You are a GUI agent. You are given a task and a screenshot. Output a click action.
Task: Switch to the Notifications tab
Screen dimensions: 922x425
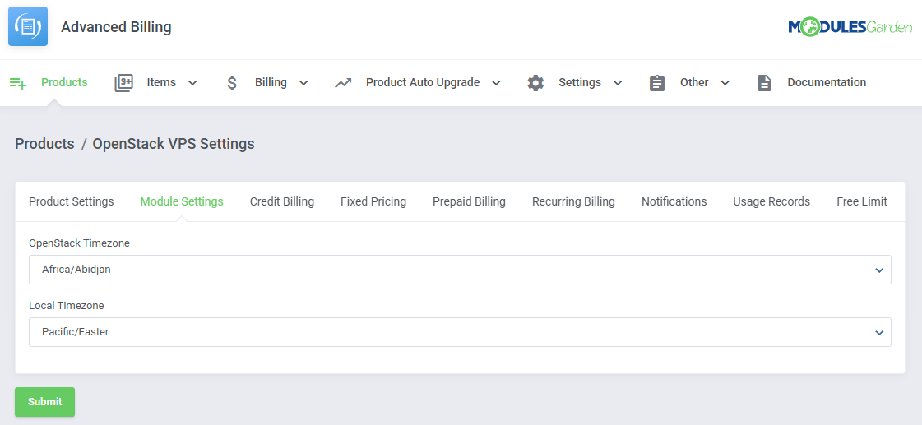(x=674, y=201)
